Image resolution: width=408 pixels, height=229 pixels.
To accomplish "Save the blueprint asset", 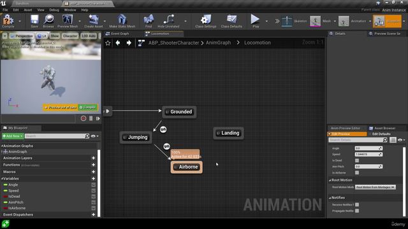I will point(34,21).
